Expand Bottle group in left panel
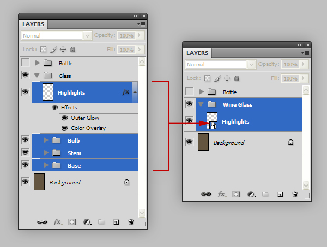Screen dimensions: 327x247 click(38, 63)
